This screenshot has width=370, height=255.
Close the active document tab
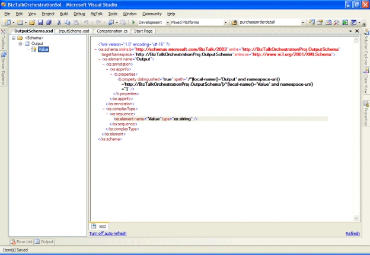[357, 31]
